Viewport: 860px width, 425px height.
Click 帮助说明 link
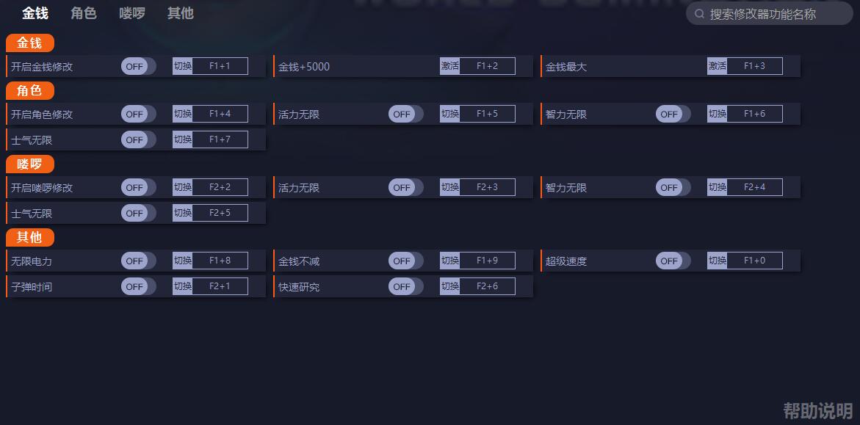[x=817, y=410]
